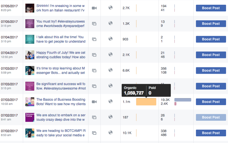Click globe targeting icon for Fourth of July post
The height and width of the screenshot is (143, 228).
pyautogui.click(x=111, y=54)
